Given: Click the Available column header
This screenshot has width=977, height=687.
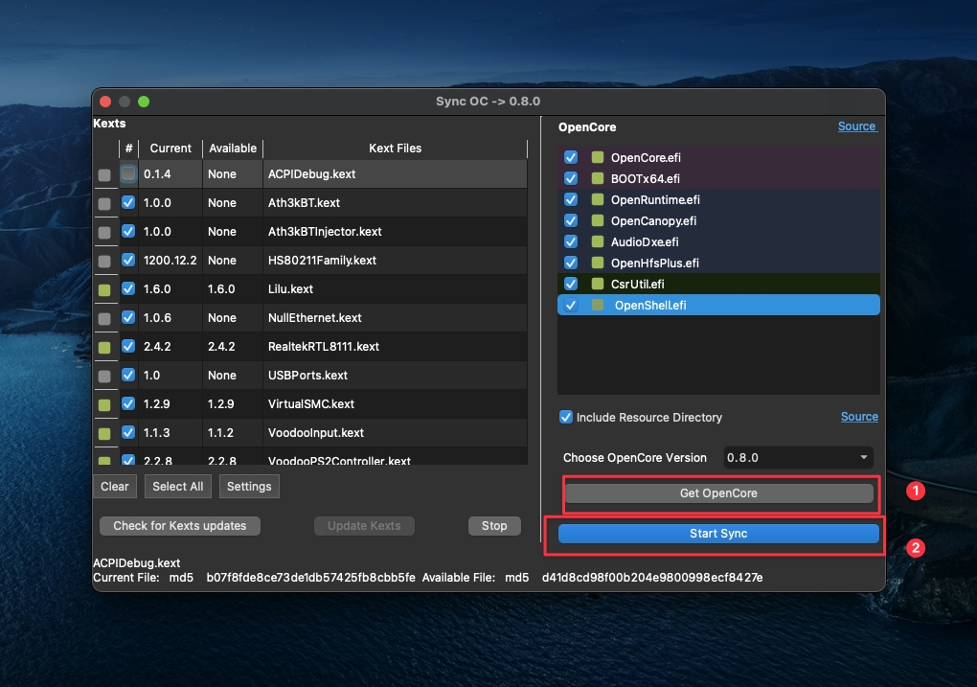Looking at the screenshot, I should (233, 149).
